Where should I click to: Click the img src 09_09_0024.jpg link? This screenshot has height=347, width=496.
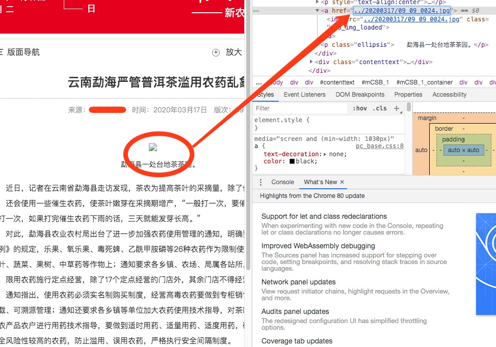[x=411, y=19]
